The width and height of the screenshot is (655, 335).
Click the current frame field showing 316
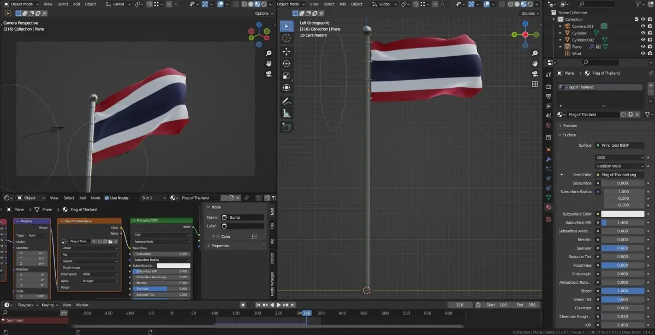(x=460, y=304)
